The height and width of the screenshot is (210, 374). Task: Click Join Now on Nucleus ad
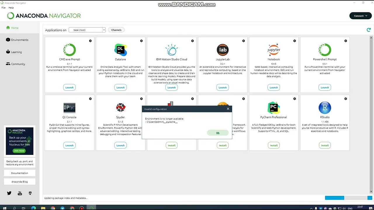[x=19, y=151]
